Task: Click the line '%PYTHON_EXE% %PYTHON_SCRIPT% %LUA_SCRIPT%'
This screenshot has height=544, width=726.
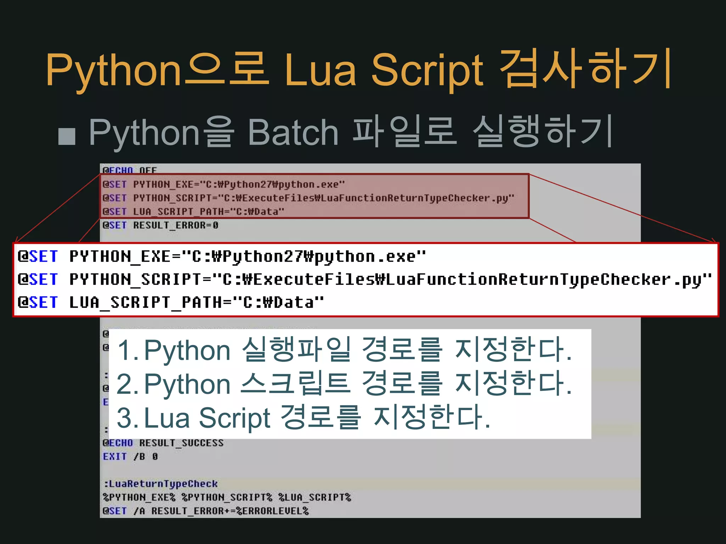Action: coord(227,497)
